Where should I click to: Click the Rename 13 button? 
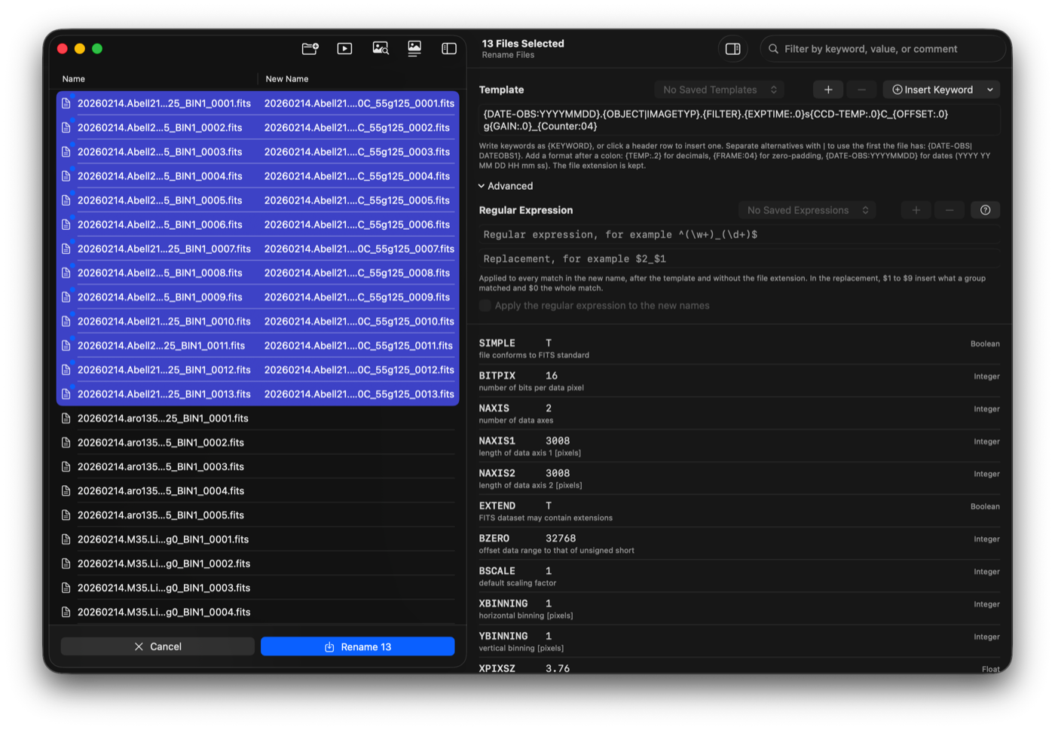tap(358, 646)
